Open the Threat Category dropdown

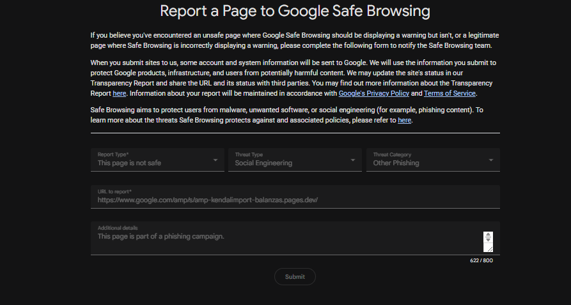point(433,160)
